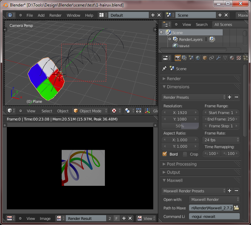Toggle the F fake user button for Render Result
The width and height of the screenshot is (251, 225).
(x=116, y=218)
